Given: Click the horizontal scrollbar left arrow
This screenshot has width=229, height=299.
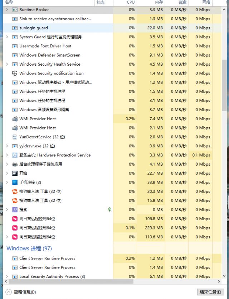Looking at the screenshot, I should point(6,281).
